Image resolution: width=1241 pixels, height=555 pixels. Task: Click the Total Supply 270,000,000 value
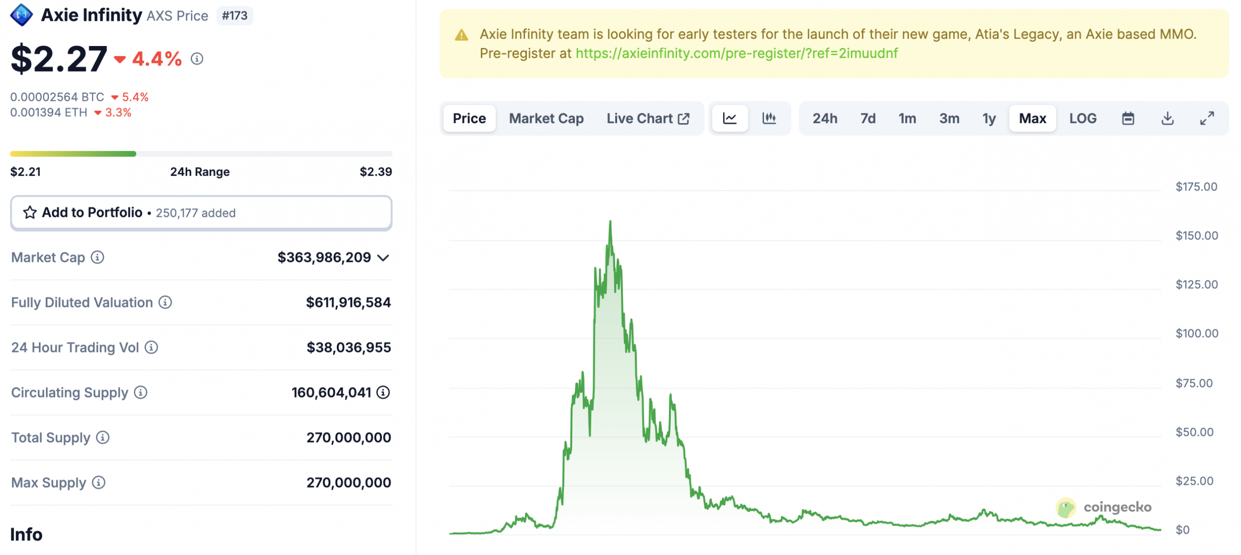[349, 437]
